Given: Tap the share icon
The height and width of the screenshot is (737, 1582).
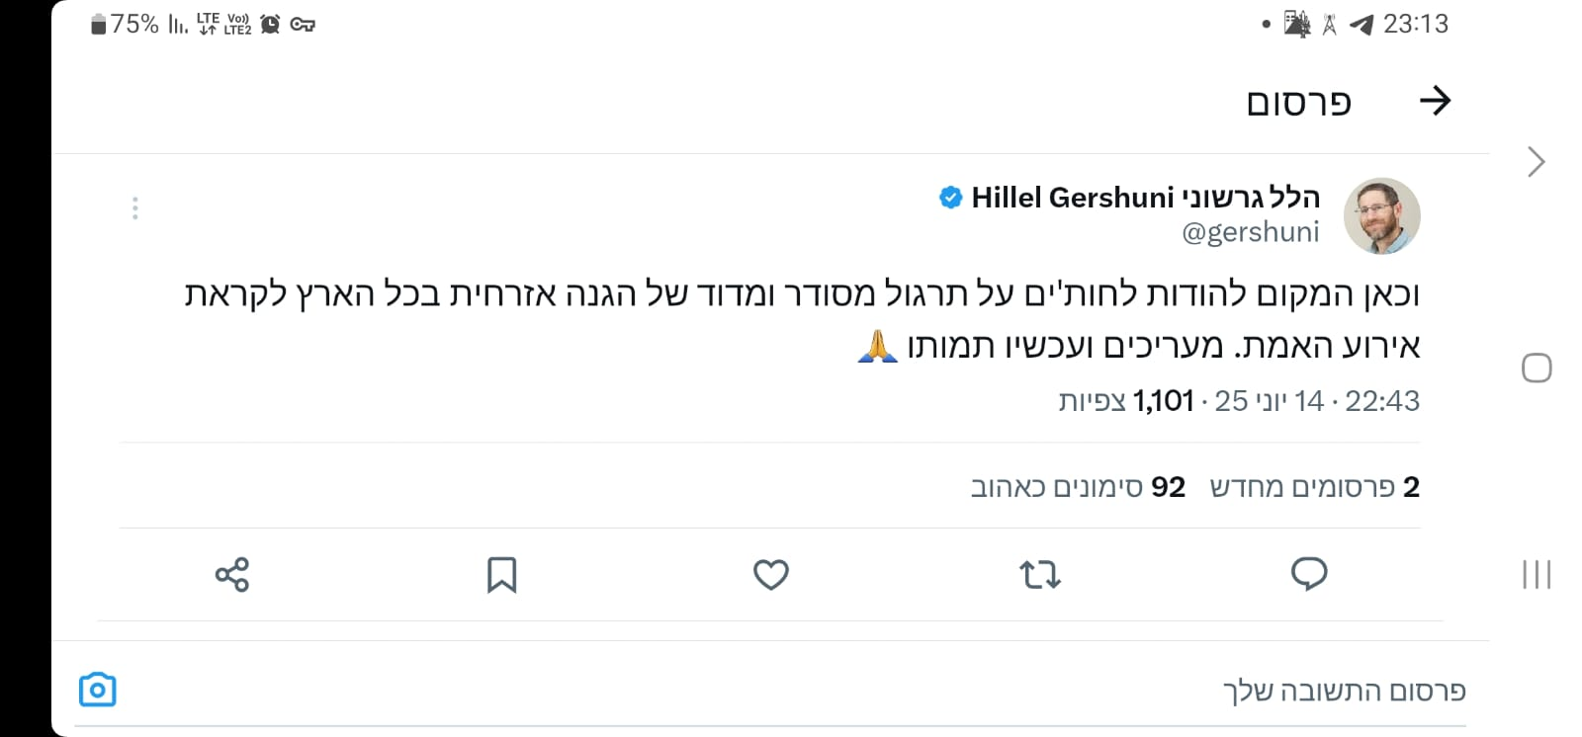Looking at the screenshot, I should (x=232, y=574).
